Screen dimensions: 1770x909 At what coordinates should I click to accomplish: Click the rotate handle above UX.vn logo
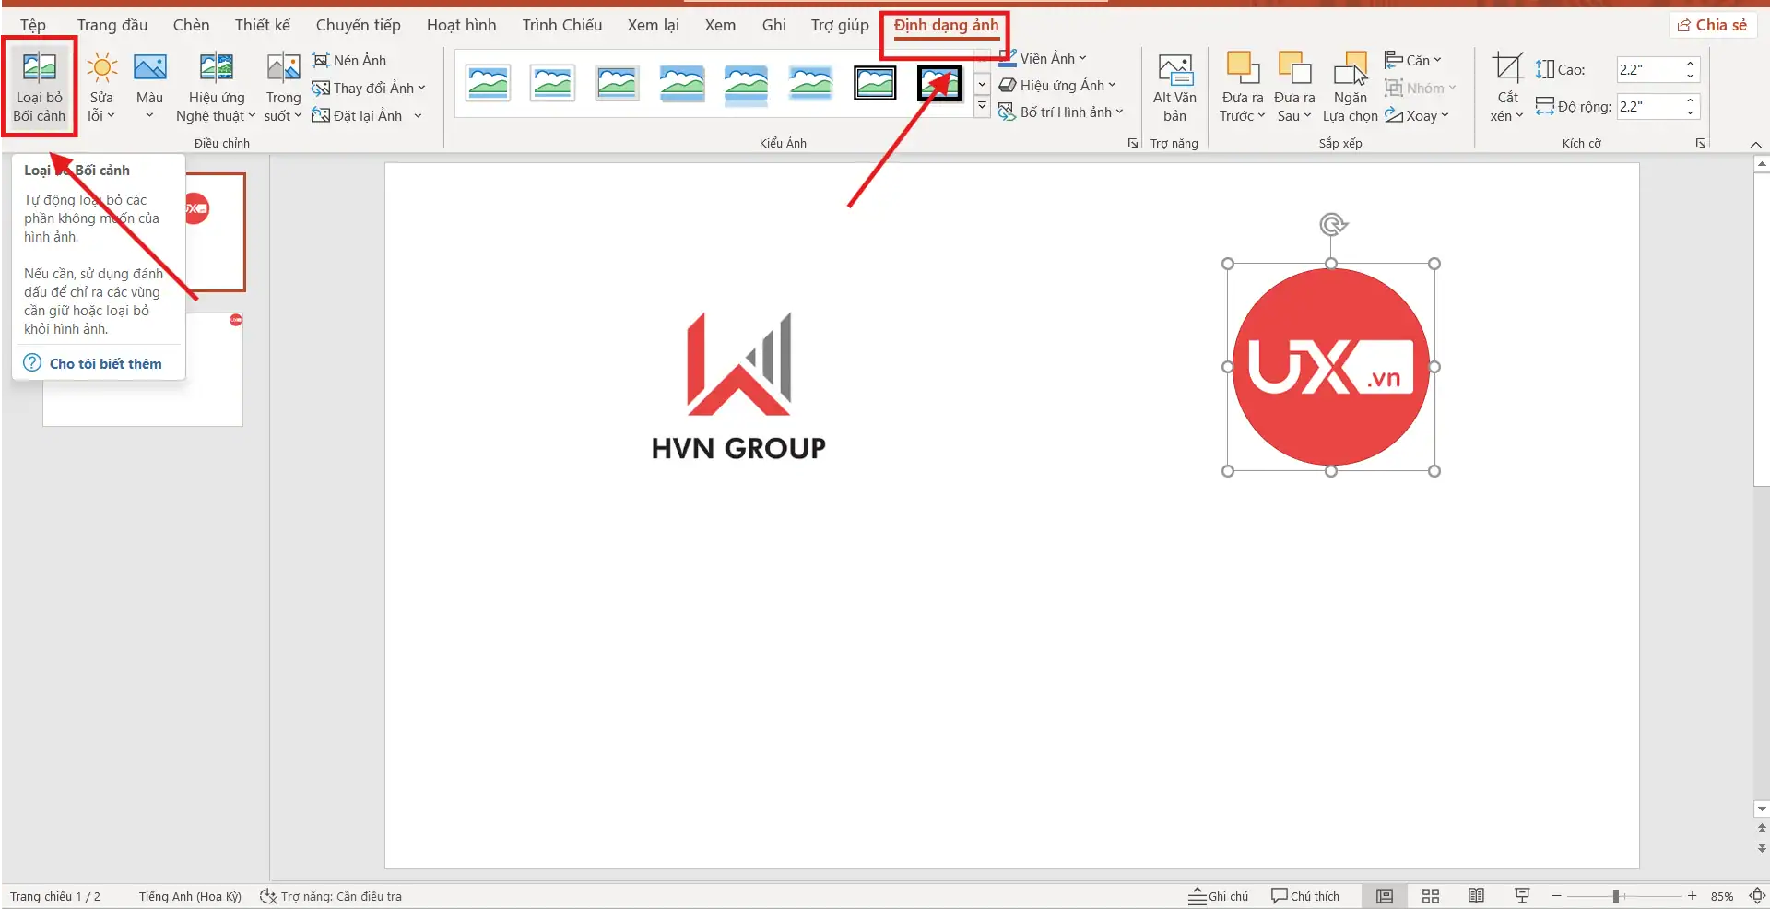[1332, 224]
